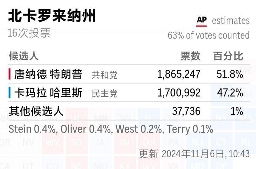Click the Stein 0.4% breakdown line
The height and width of the screenshot is (169, 256).
[111, 129]
